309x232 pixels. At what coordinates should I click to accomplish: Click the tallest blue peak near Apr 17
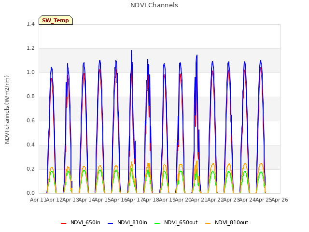pyautogui.click(x=131, y=51)
